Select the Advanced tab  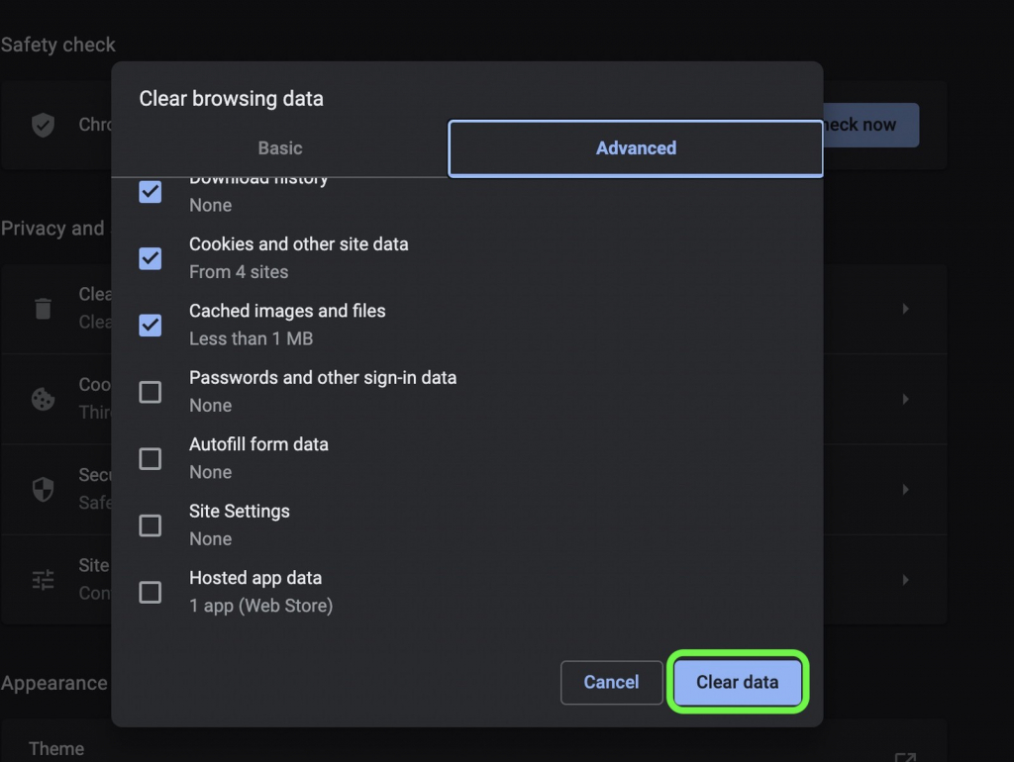636,148
